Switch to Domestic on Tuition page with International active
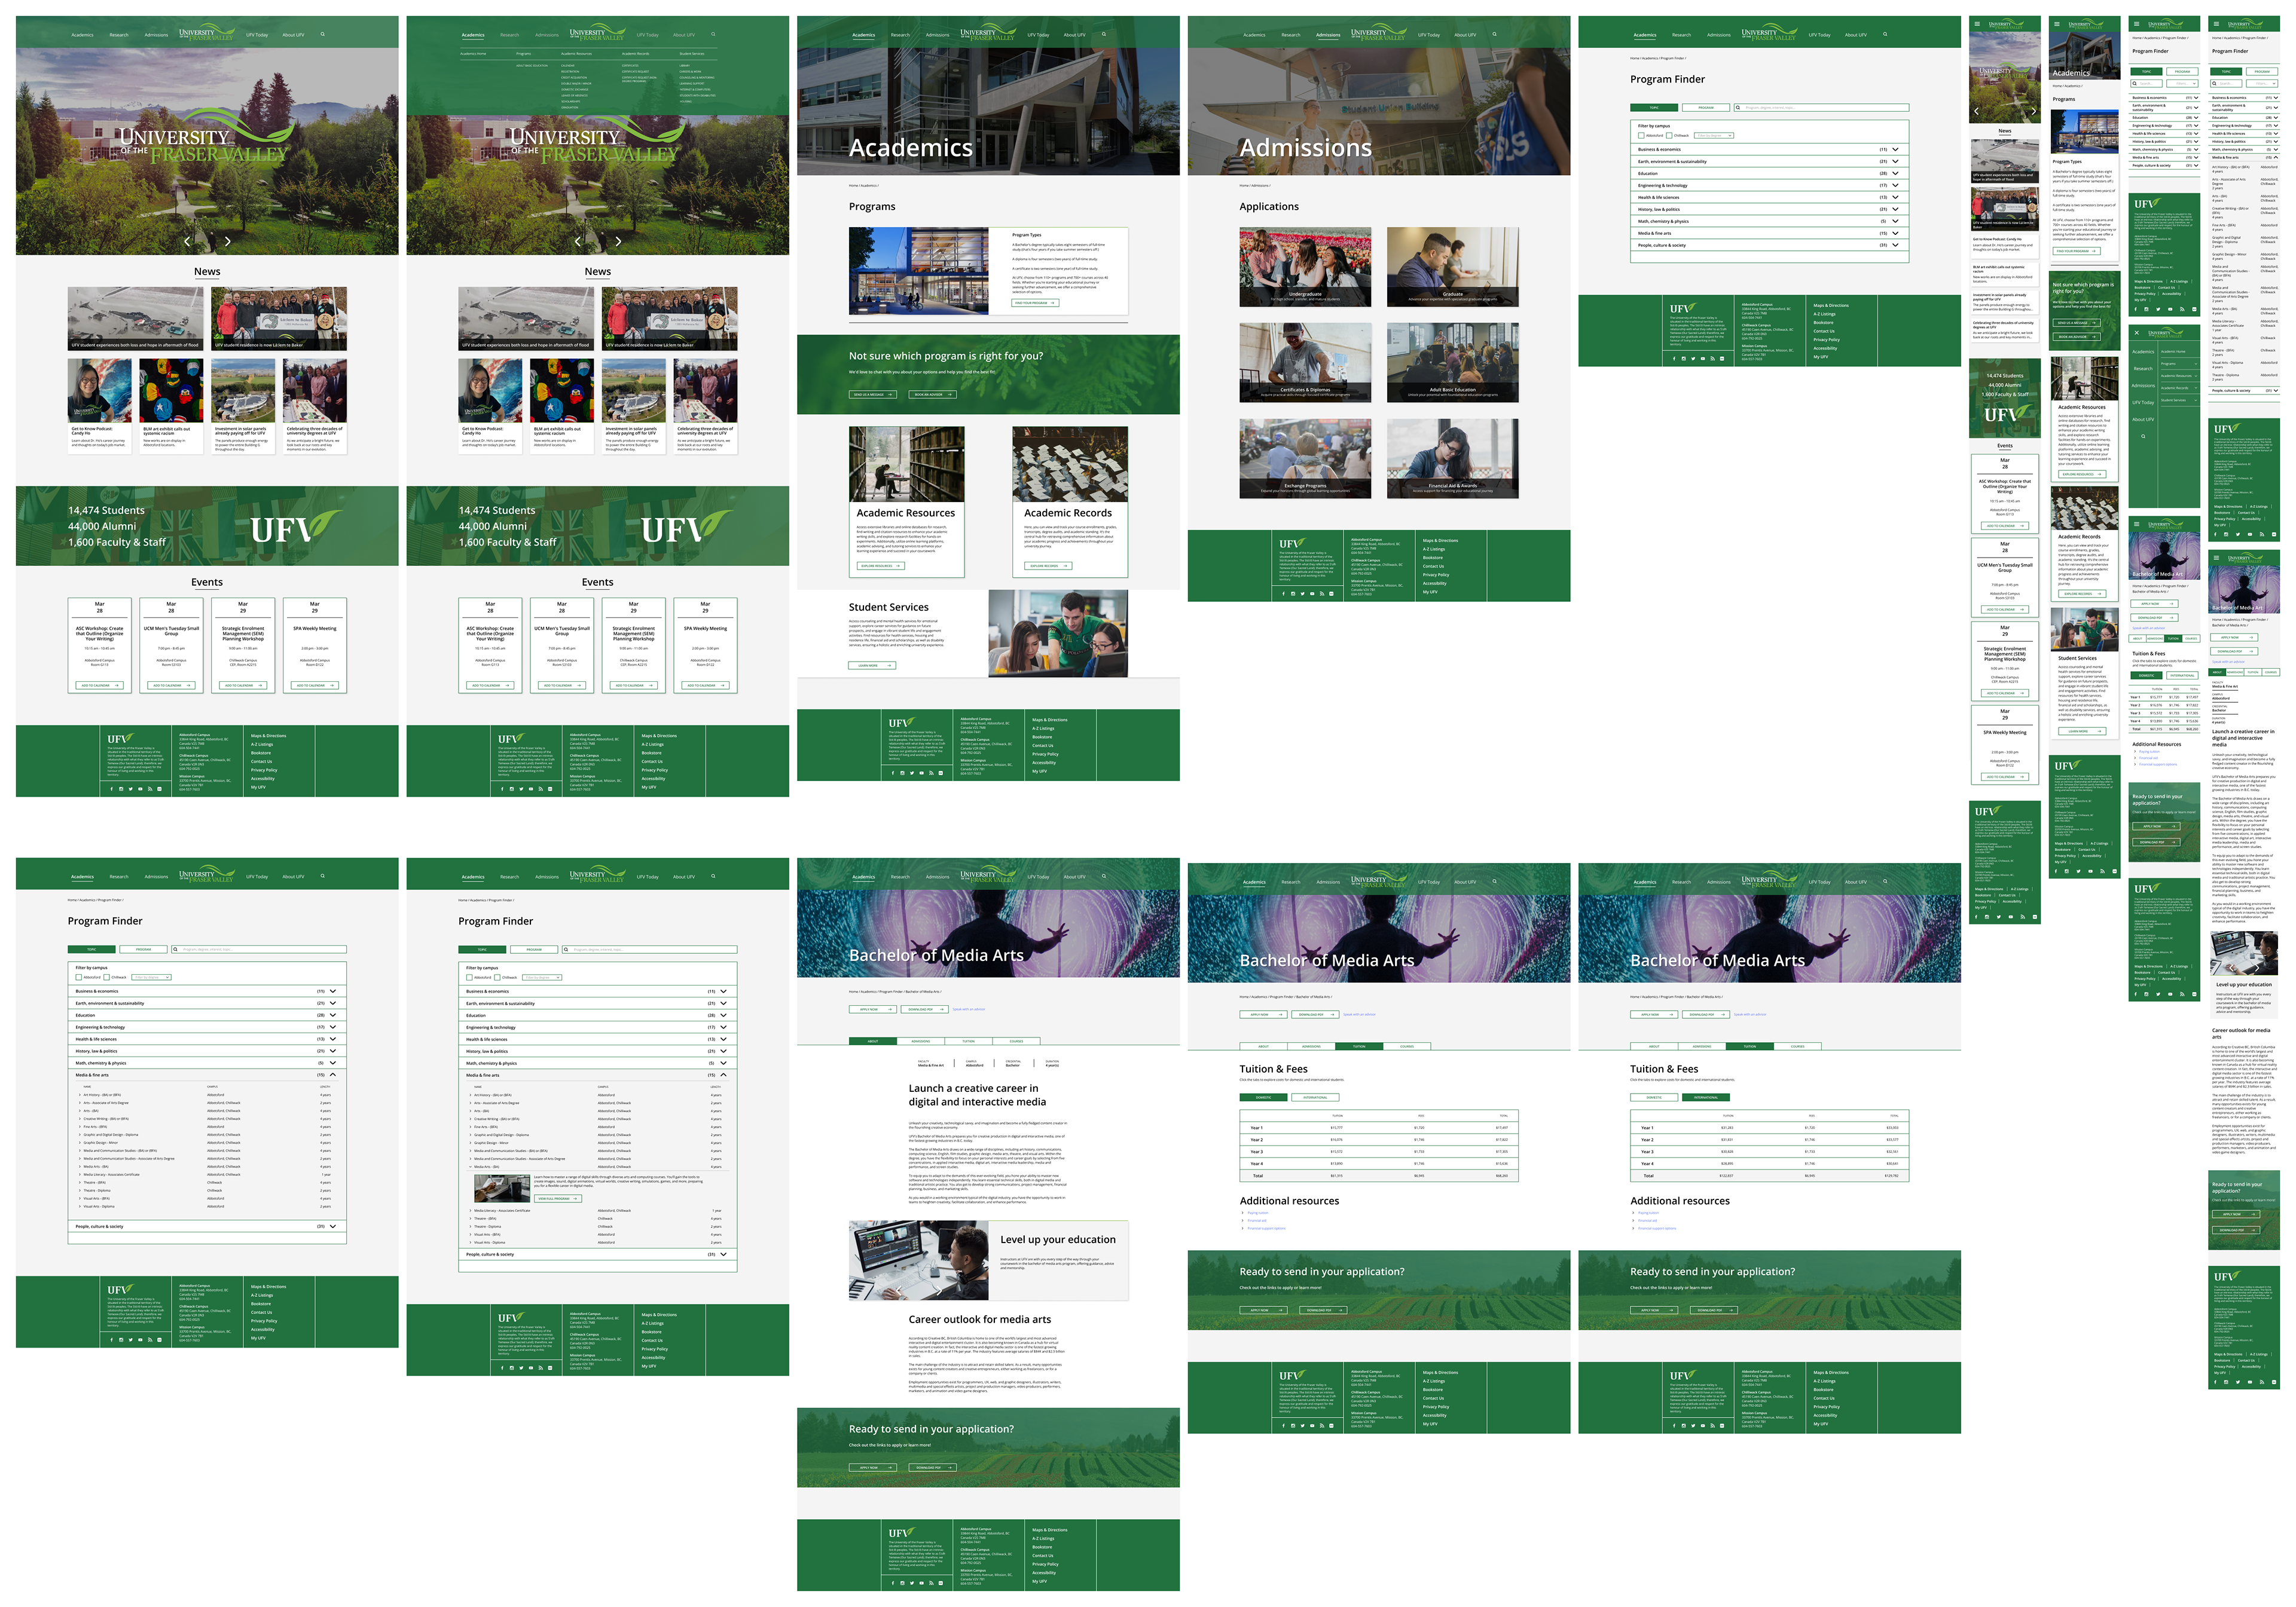 point(1654,1097)
